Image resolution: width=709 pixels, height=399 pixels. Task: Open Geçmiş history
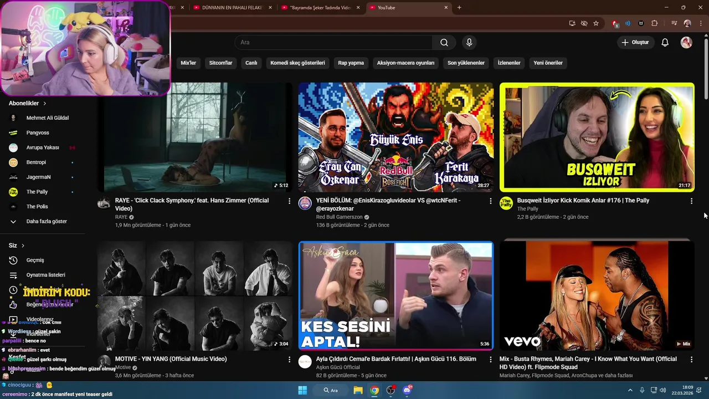[x=35, y=260]
